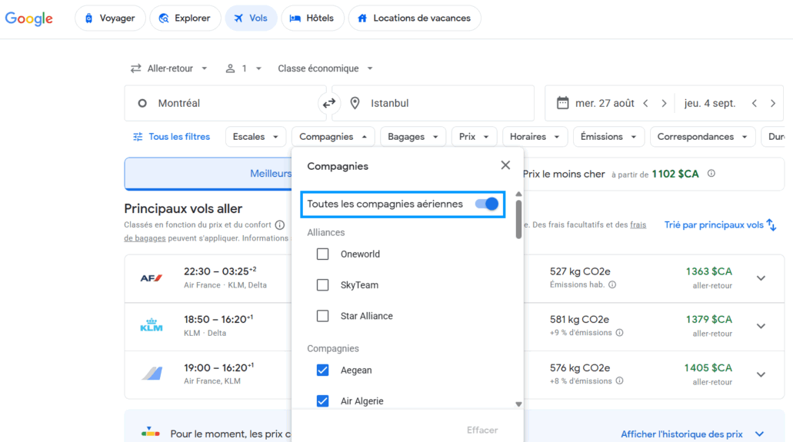Open the Explorer tab

click(x=185, y=18)
